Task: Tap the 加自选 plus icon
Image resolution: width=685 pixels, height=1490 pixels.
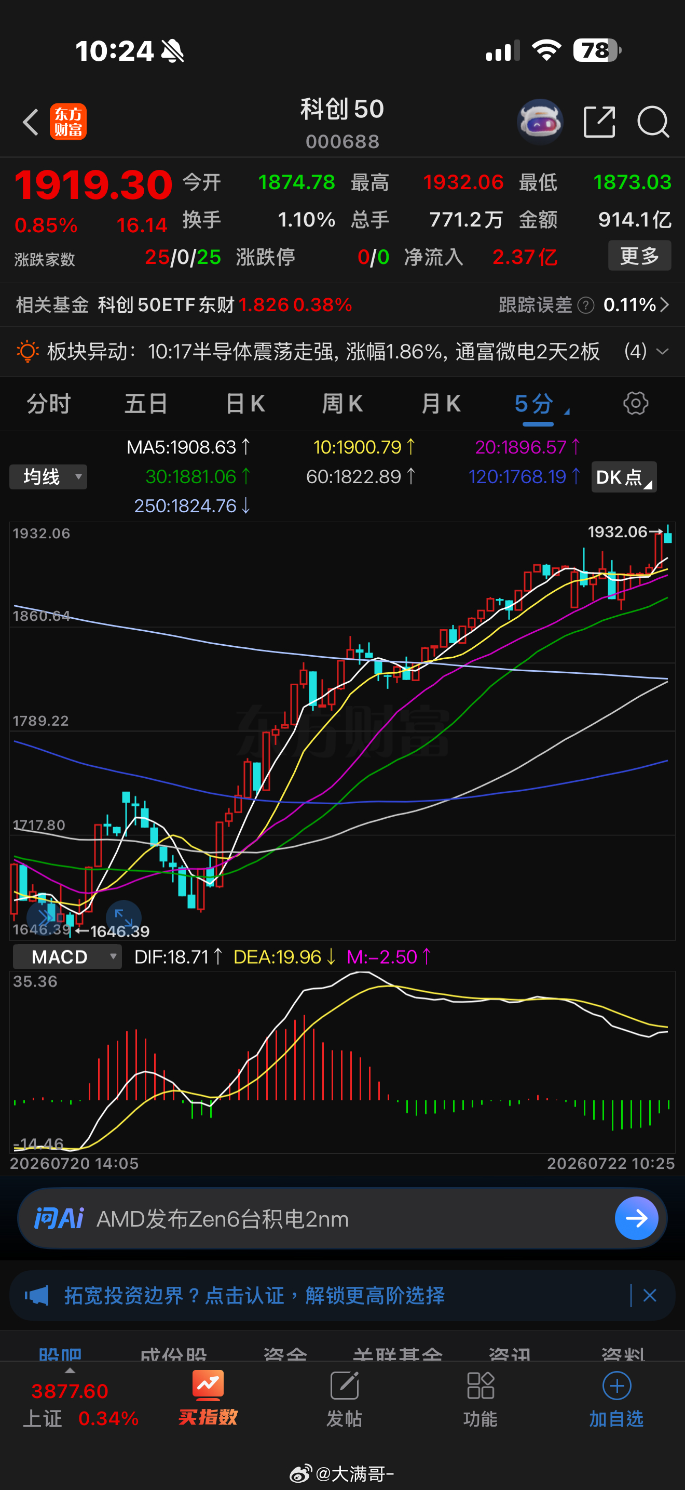Action: point(616,1385)
